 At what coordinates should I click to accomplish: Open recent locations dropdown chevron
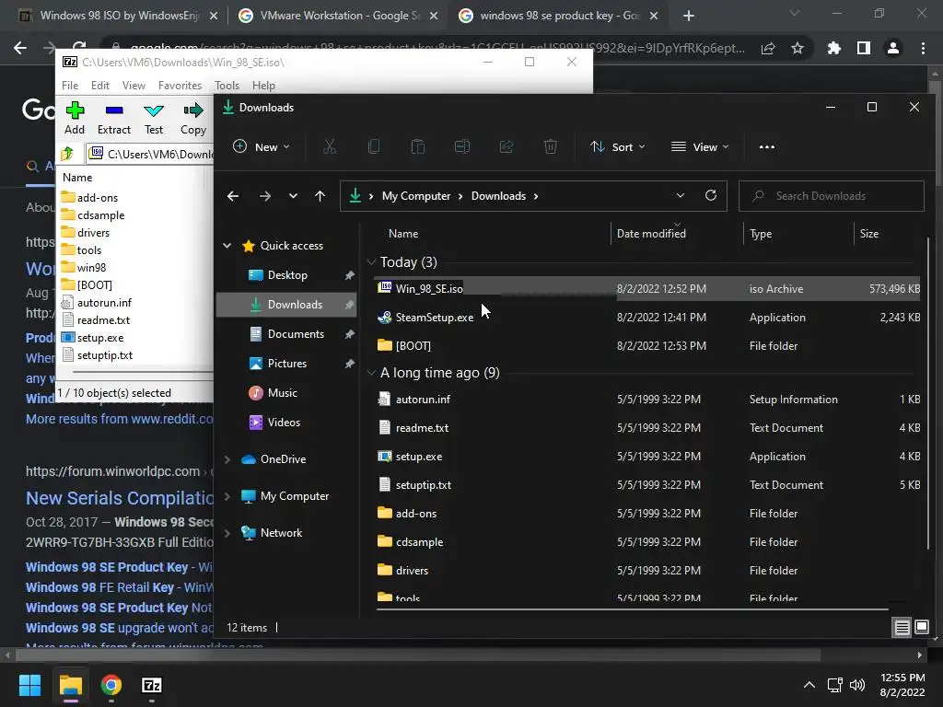[293, 196]
